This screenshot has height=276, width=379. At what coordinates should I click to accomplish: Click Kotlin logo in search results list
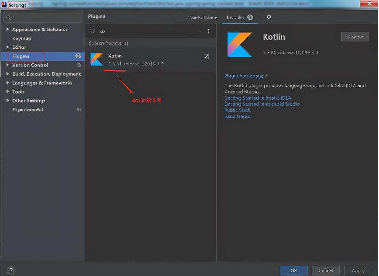(96, 59)
